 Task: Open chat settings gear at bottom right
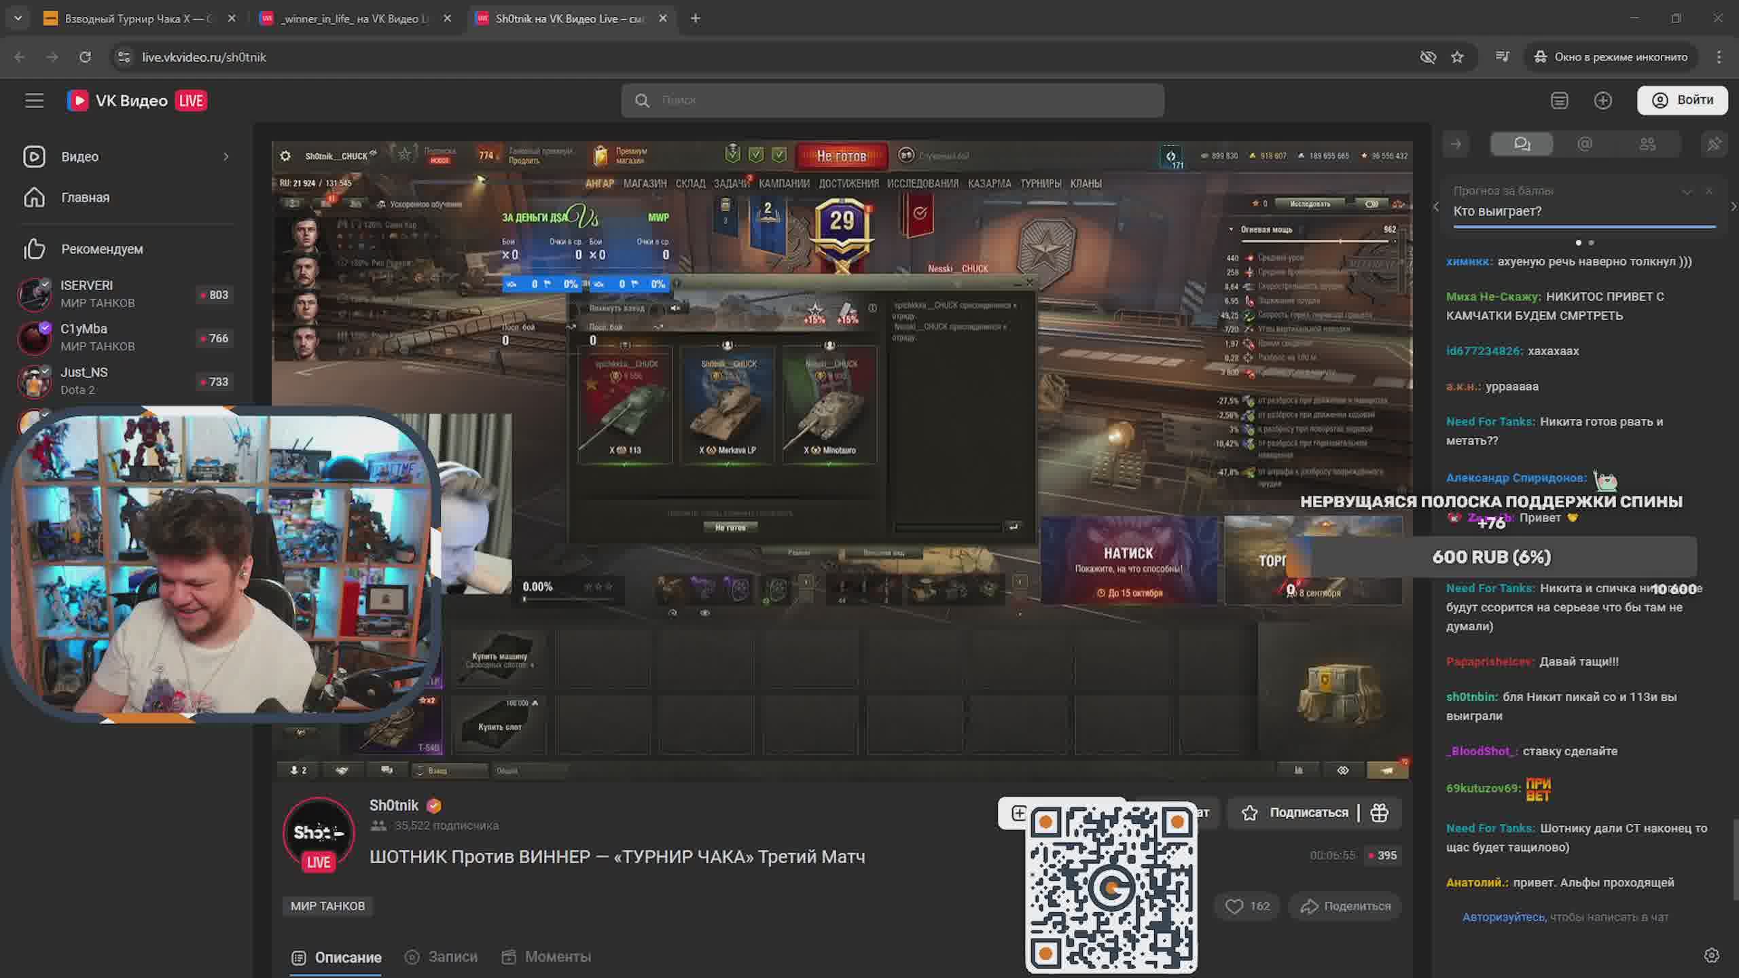1712,955
